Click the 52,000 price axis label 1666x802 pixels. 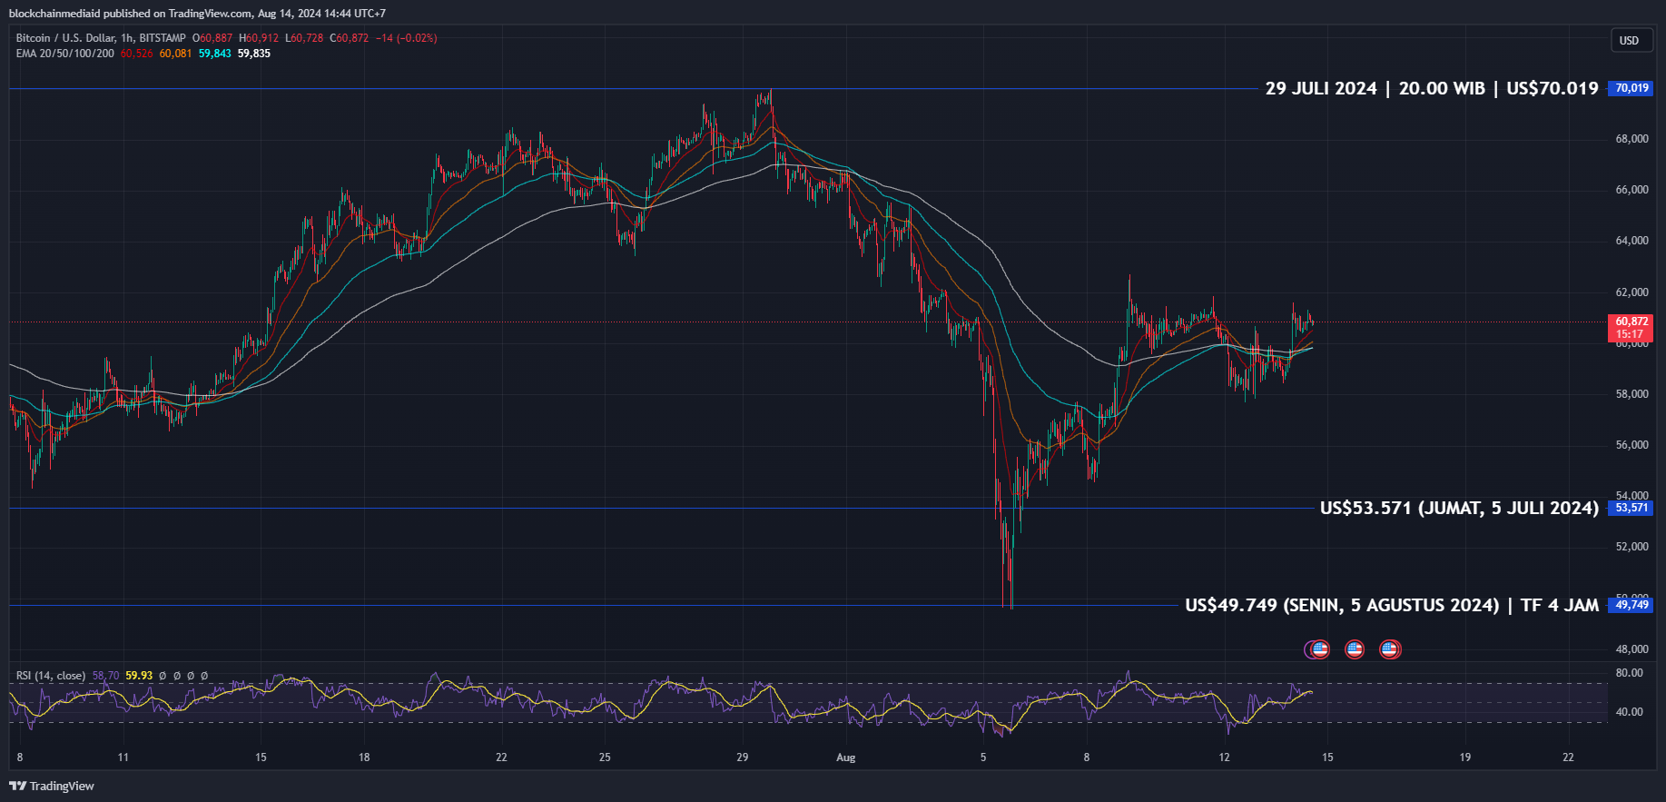coord(1631,547)
